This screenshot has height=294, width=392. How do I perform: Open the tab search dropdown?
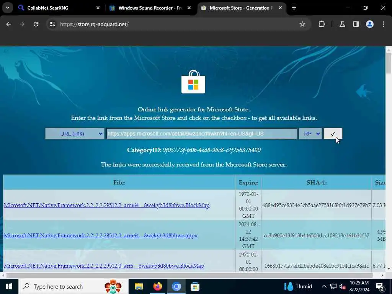tap(8, 8)
